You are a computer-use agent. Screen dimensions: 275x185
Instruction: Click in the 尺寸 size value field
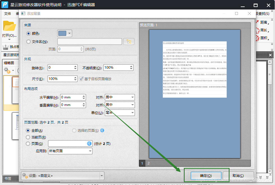coord(61,79)
